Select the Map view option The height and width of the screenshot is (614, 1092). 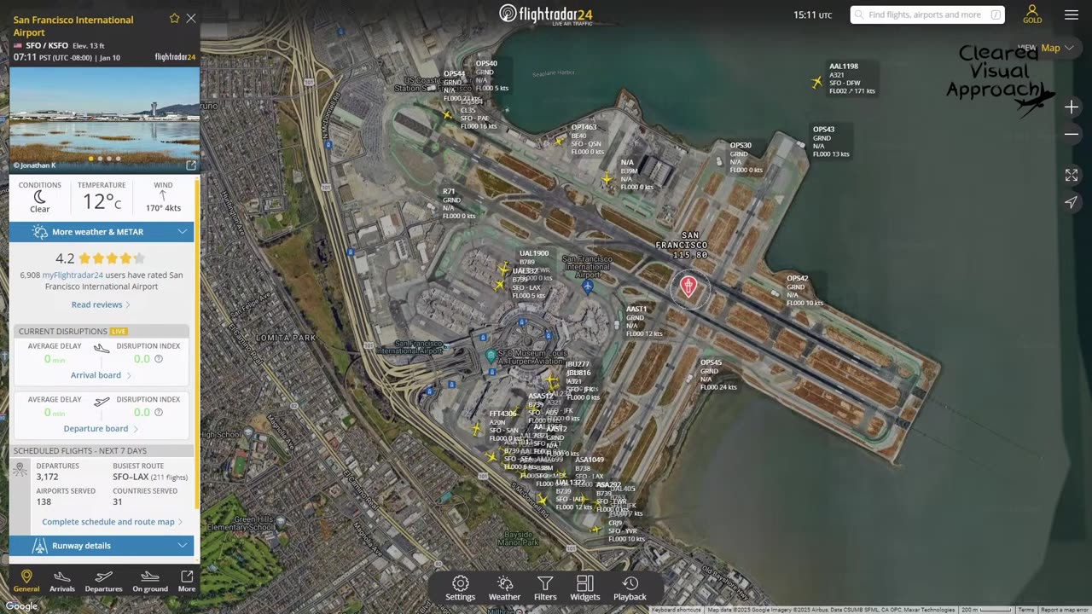[x=1050, y=48]
